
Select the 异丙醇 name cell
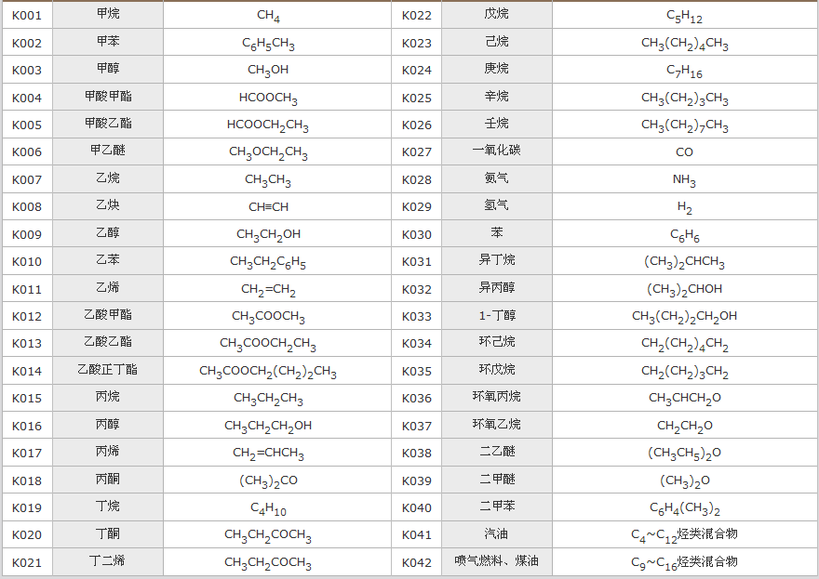497,289
